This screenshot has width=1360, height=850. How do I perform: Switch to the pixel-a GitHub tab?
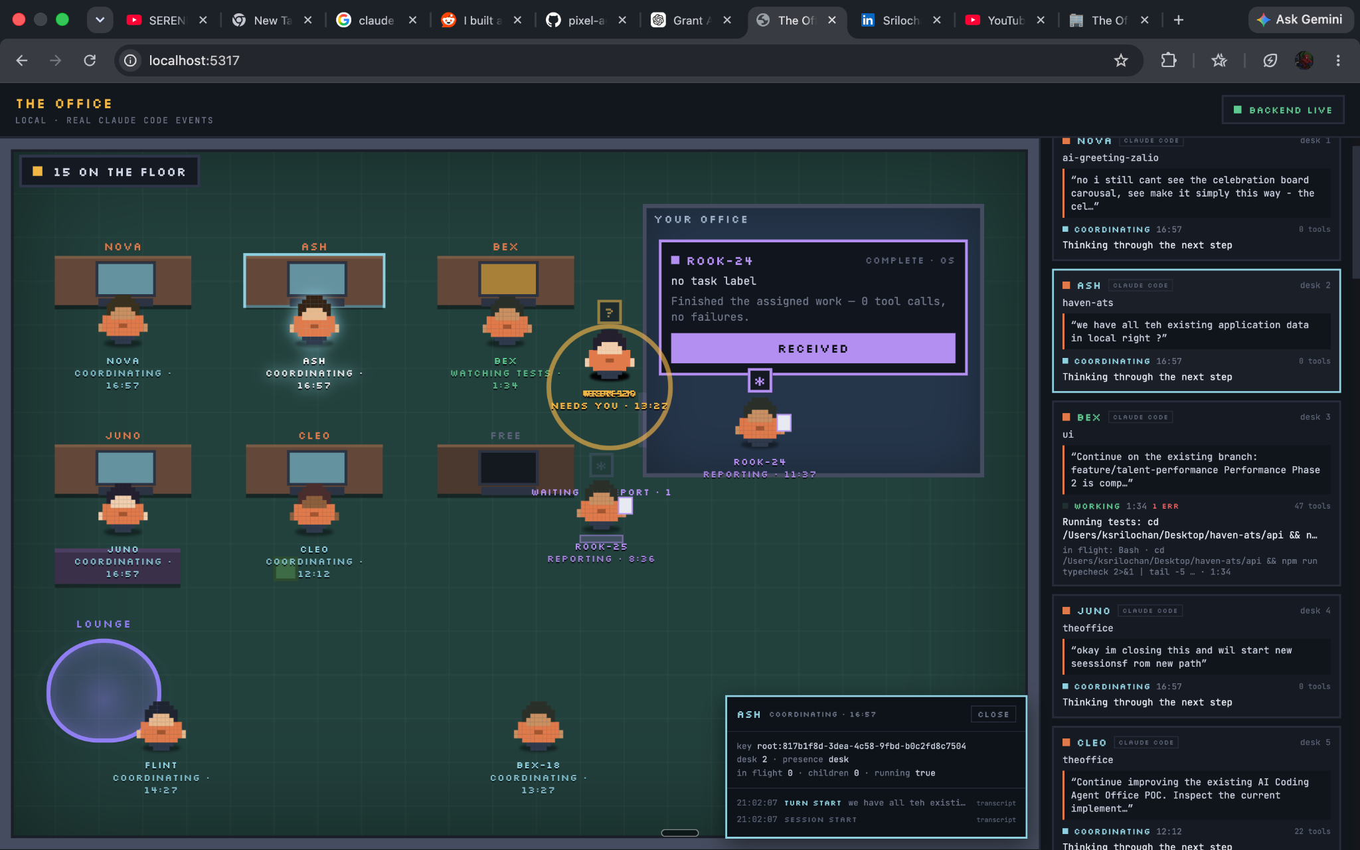point(587,20)
